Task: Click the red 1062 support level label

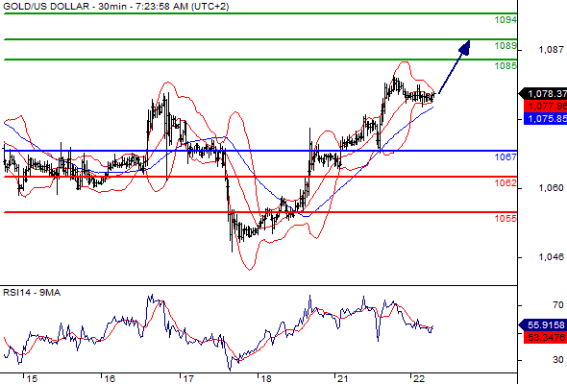Action: pos(505,183)
